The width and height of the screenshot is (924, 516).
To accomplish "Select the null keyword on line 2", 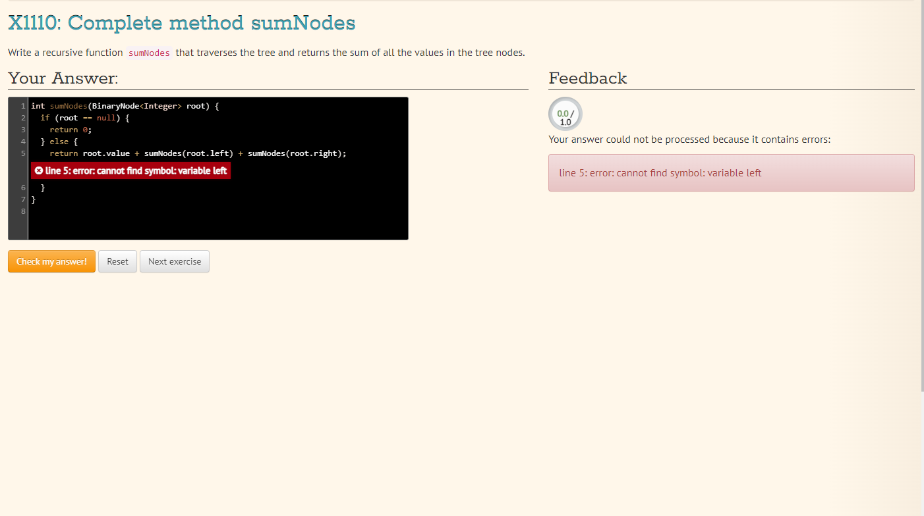I will (105, 117).
